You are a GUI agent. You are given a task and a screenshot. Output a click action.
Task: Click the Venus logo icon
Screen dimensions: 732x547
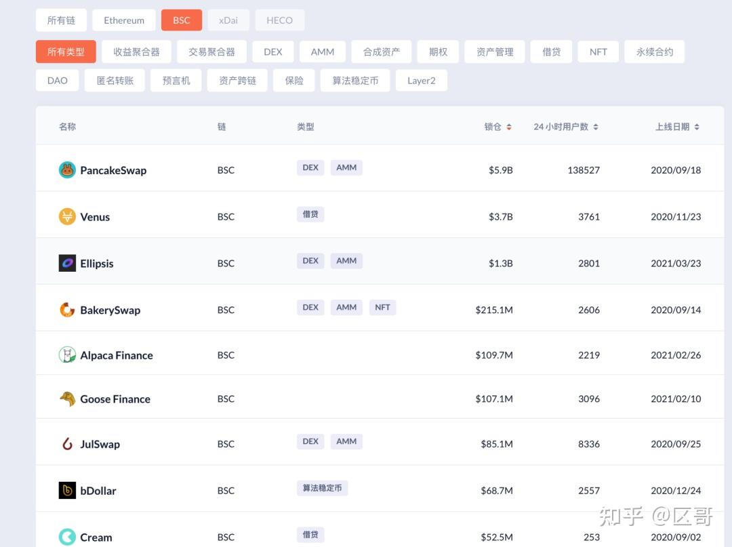67,217
